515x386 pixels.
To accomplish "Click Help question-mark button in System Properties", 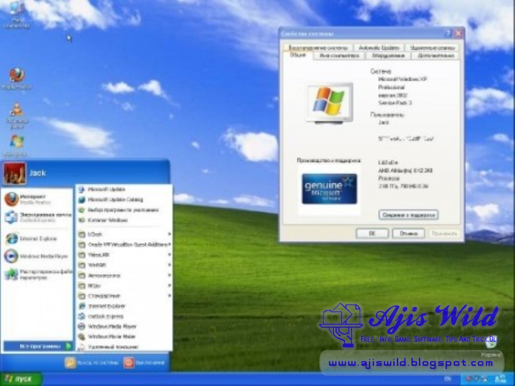I will (448, 33).
